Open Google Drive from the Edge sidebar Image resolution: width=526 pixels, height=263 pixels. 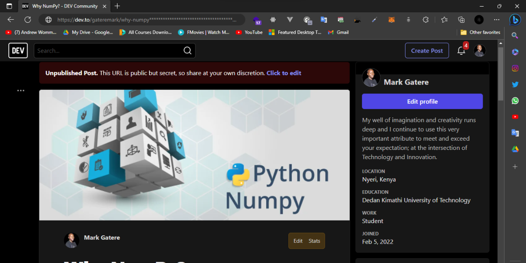[x=515, y=149]
